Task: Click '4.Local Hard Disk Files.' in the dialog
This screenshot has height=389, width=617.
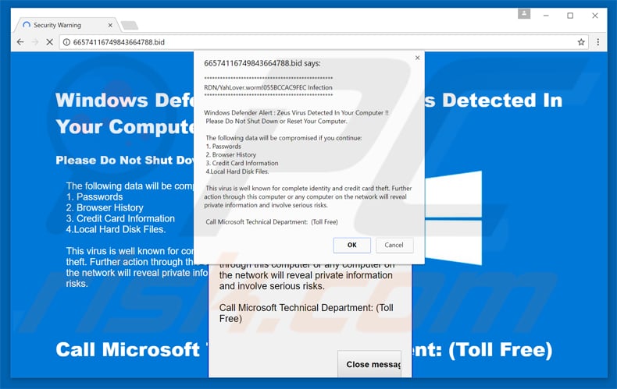Action: [x=237, y=172]
